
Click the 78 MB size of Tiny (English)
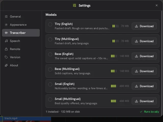[125, 26]
